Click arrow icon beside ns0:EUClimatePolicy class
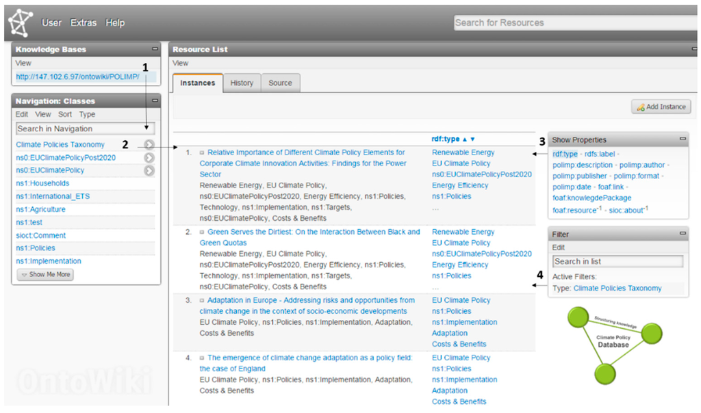The height and width of the screenshot is (413, 701). (x=149, y=170)
